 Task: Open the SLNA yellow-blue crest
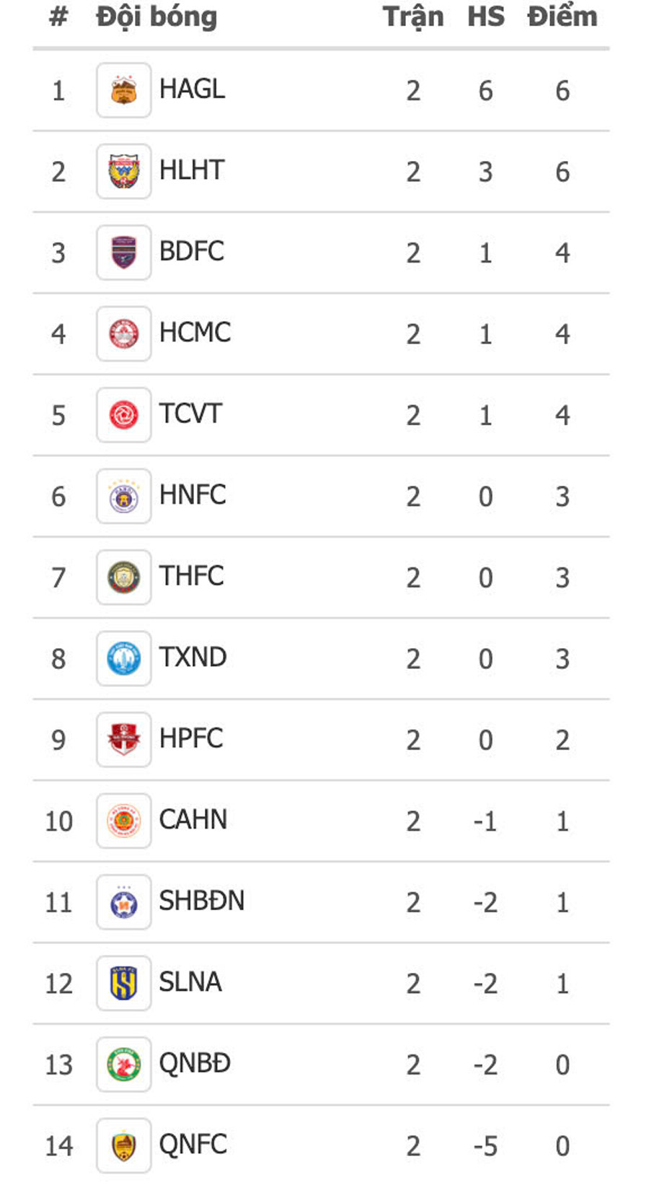(x=123, y=984)
